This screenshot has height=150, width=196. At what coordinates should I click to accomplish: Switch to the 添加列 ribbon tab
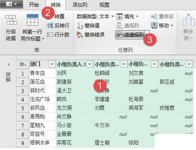(80, 5)
